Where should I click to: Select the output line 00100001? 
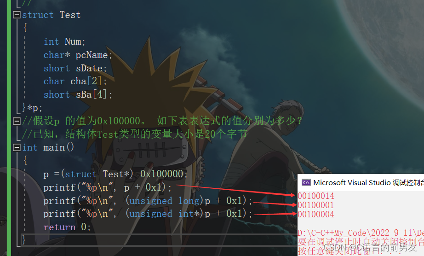click(x=316, y=205)
